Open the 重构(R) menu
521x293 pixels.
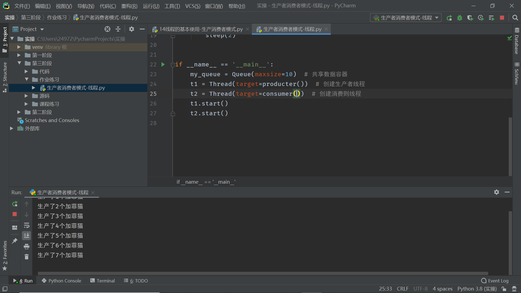point(129,6)
